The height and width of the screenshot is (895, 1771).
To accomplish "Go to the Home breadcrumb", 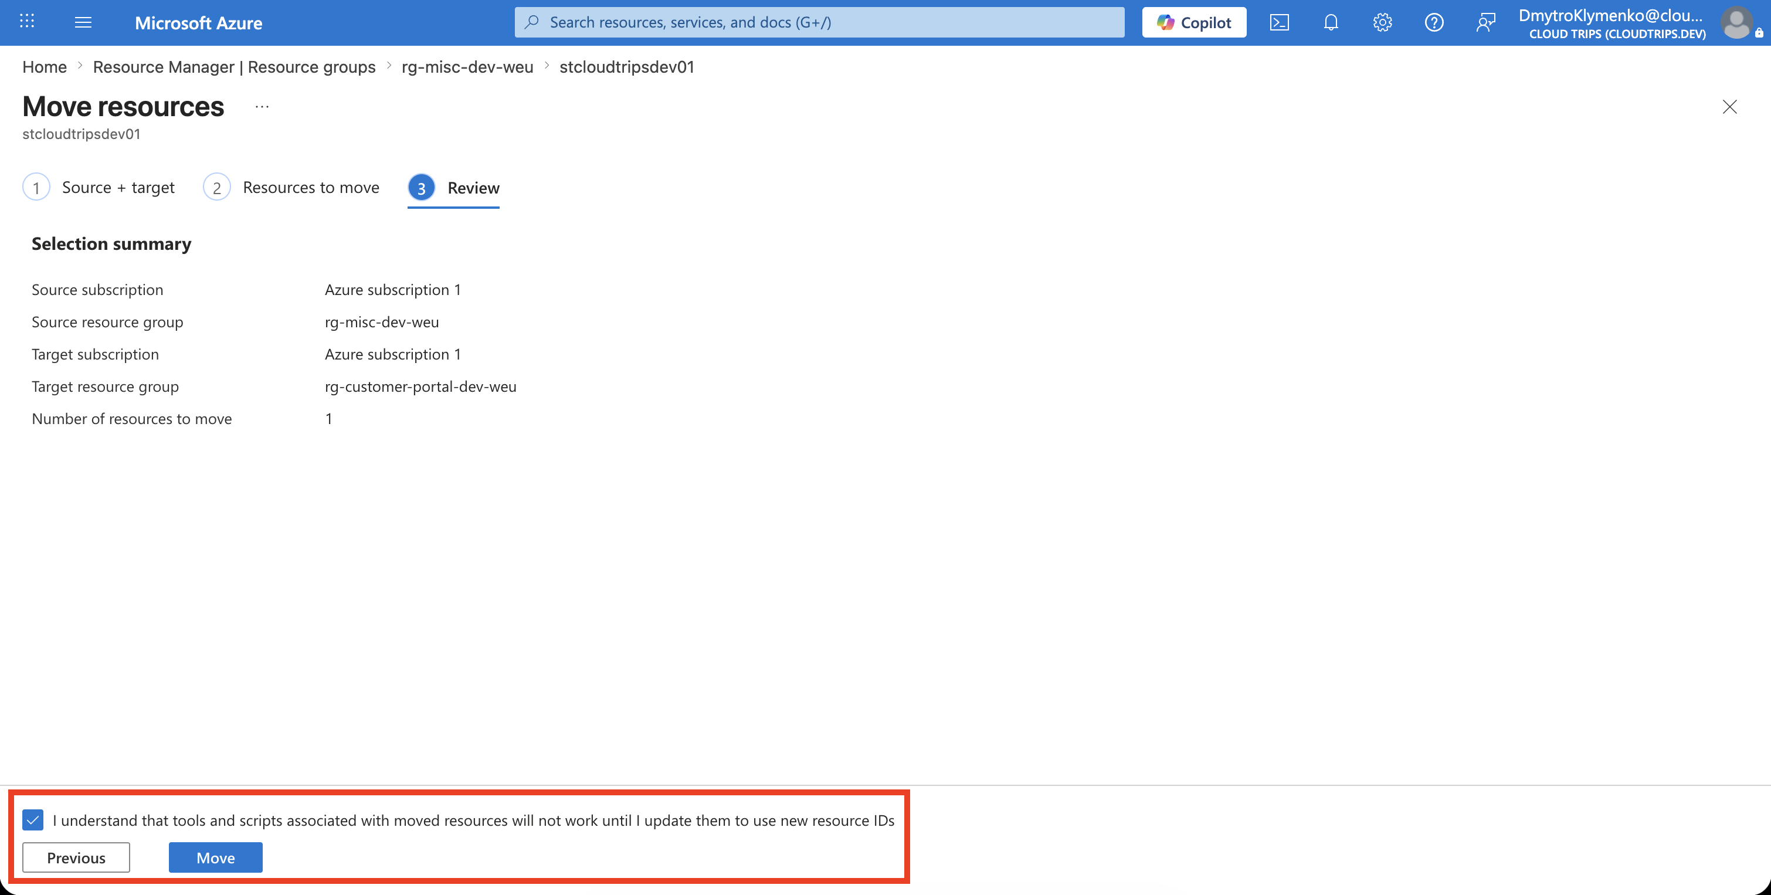I will (x=45, y=67).
